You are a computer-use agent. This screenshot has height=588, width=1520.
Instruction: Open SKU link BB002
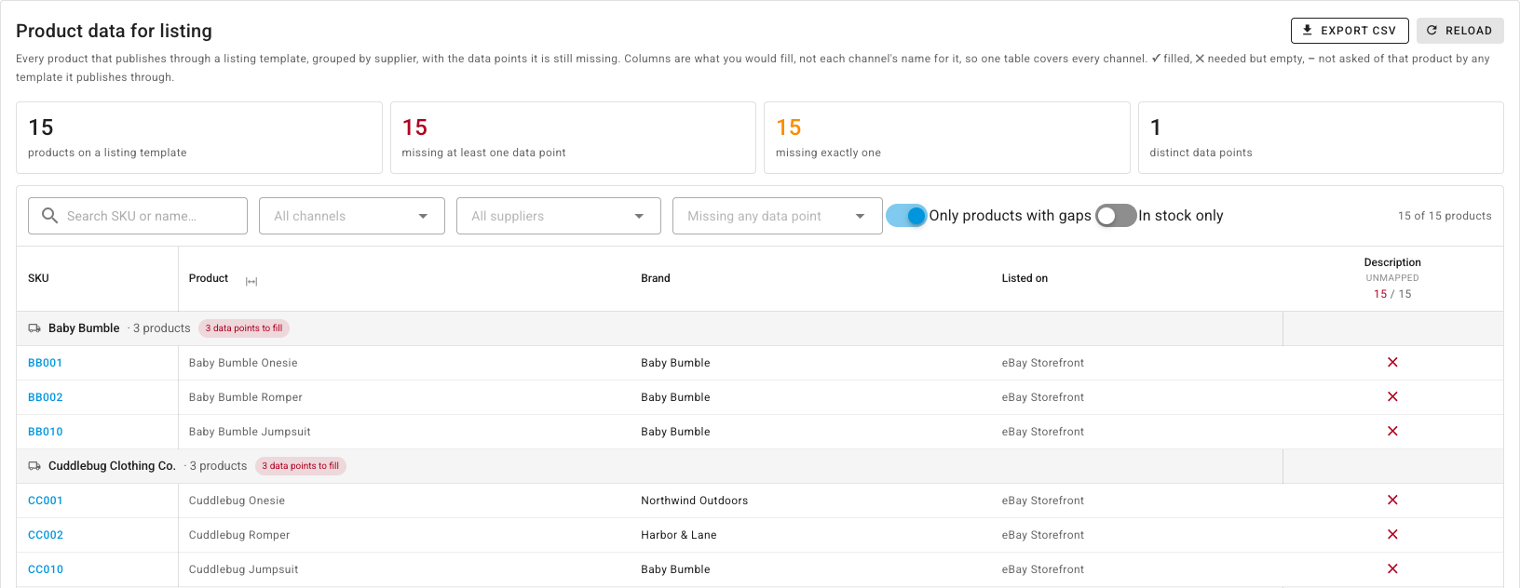(x=46, y=397)
